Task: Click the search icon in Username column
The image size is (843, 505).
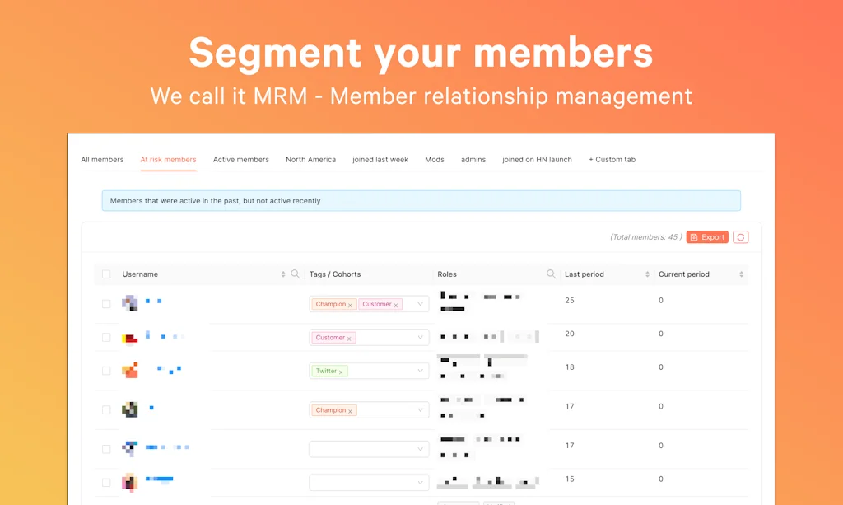Action: click(296, 274)
